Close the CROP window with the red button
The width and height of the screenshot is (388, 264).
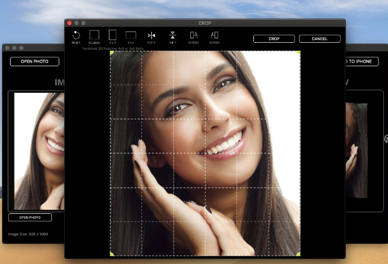[69, 23]
